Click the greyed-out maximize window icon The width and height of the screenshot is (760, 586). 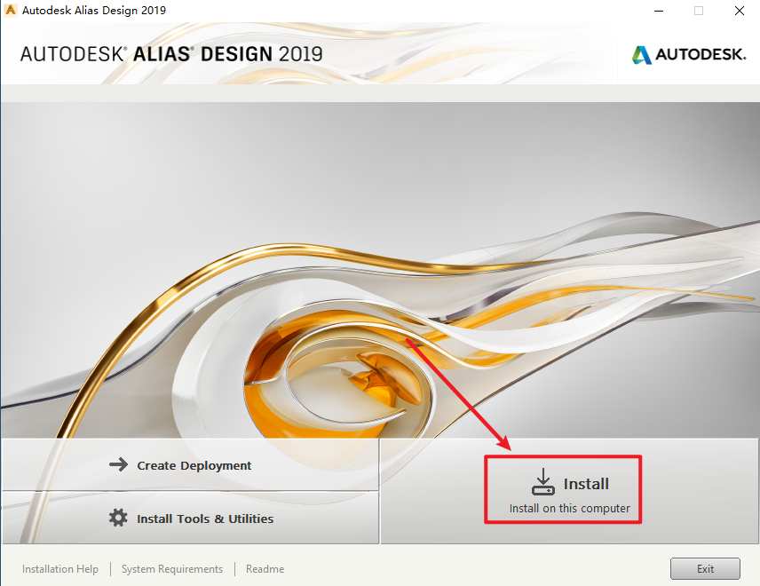coord(699,11)
